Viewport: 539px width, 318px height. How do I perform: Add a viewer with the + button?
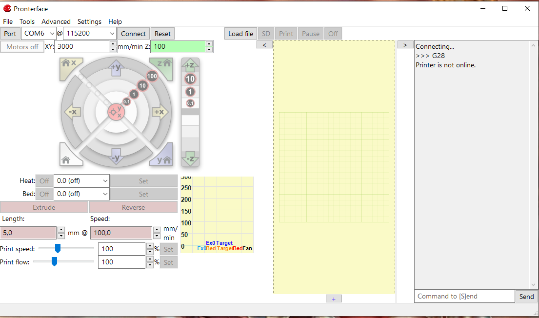click(x=334, y=299)
